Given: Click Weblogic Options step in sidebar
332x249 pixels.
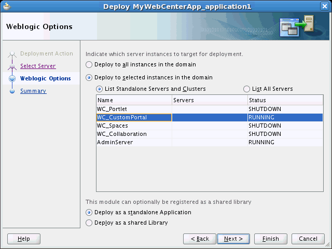Looking at the screenshot, I should [x=45, y=78].
